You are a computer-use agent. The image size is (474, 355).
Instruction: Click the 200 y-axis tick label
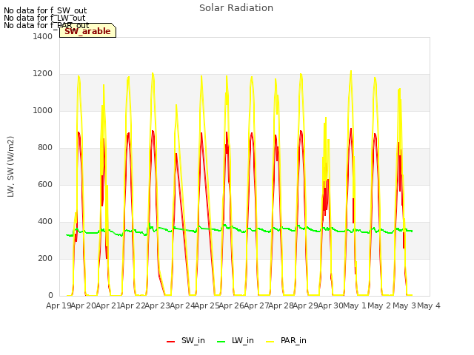45,258
